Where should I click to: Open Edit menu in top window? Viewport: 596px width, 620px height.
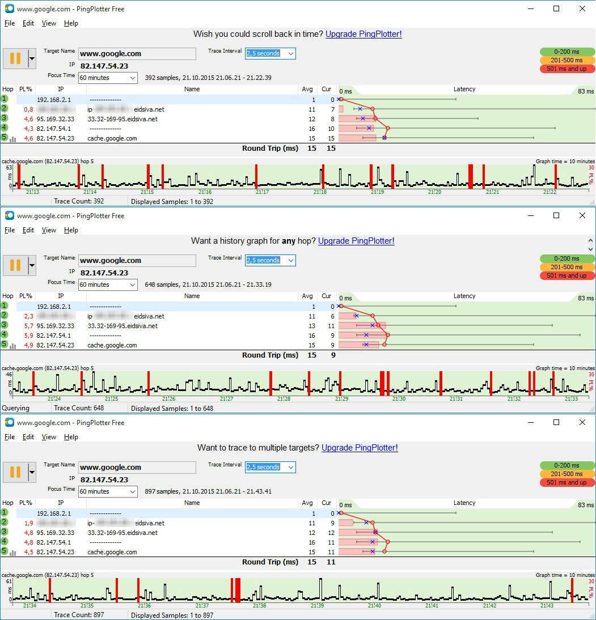click(x=28, y=23)
